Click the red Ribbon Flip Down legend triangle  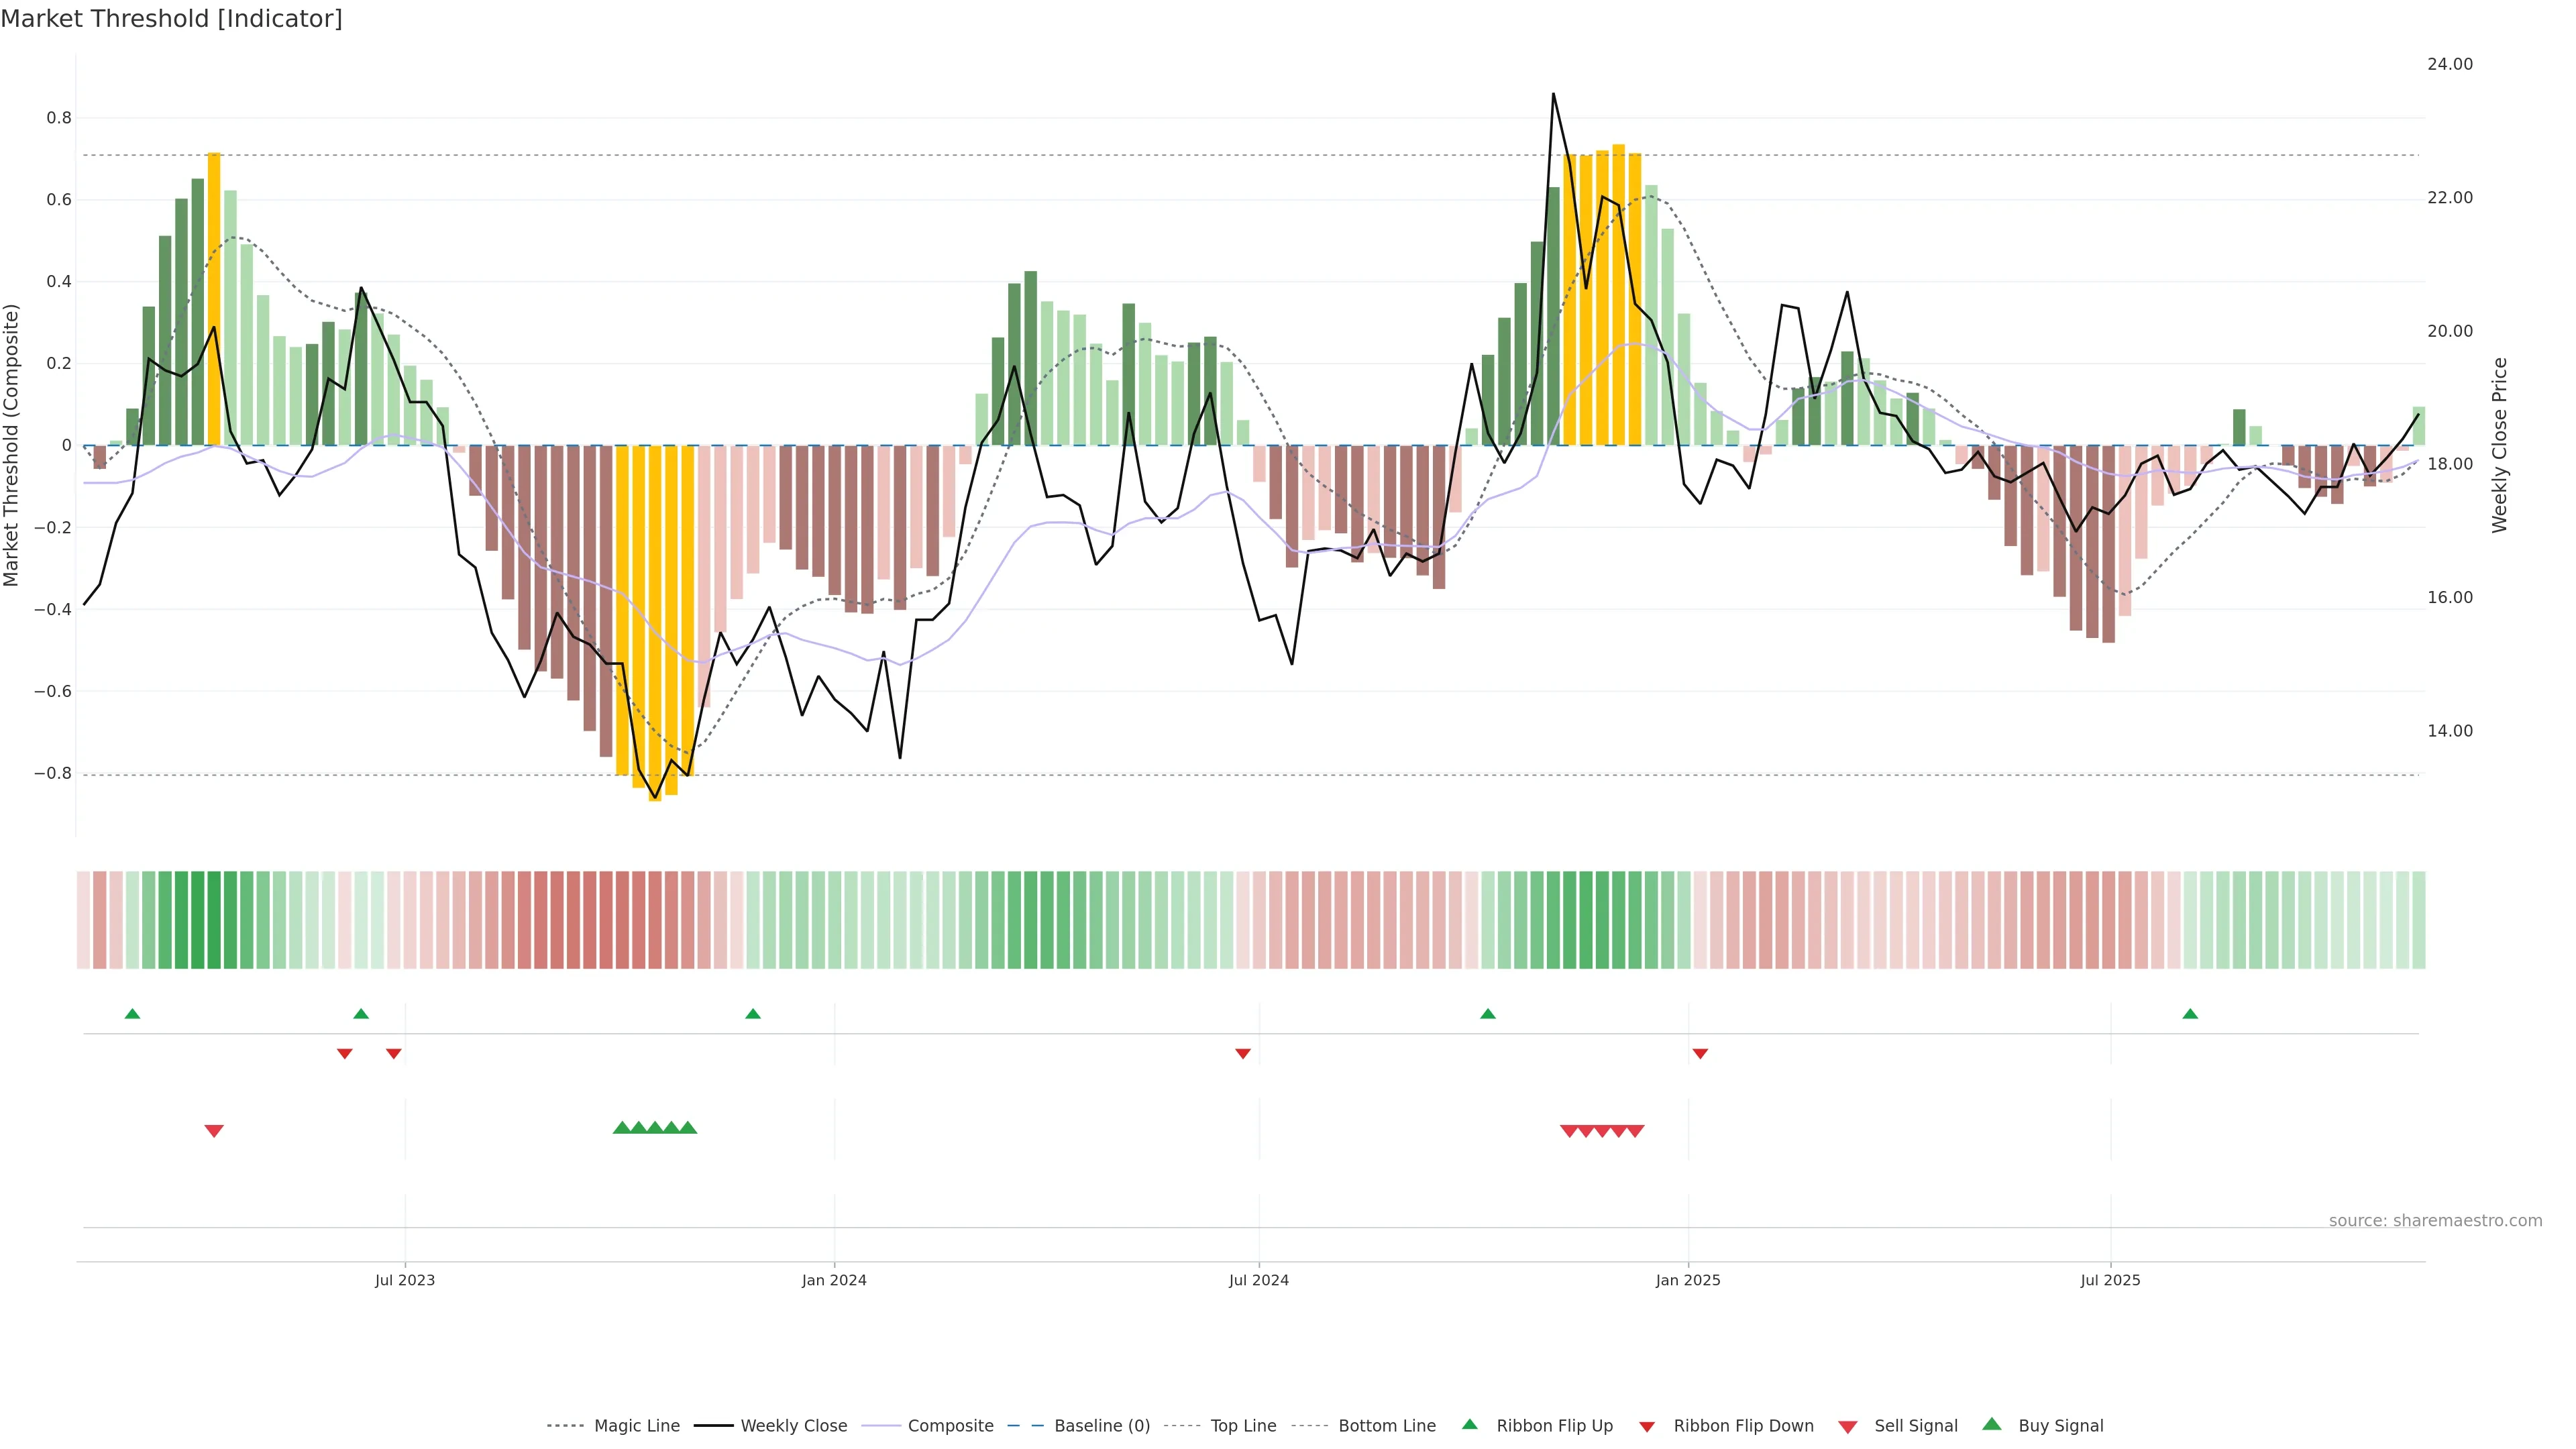click(1647, 1427)
